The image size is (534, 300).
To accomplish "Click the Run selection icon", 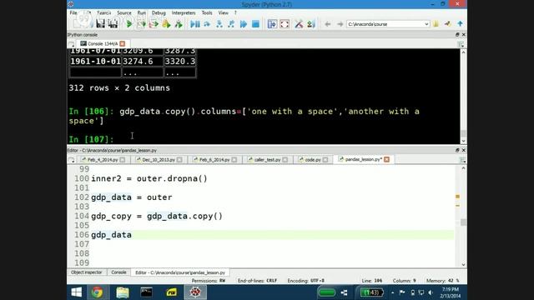I will 166,24.
